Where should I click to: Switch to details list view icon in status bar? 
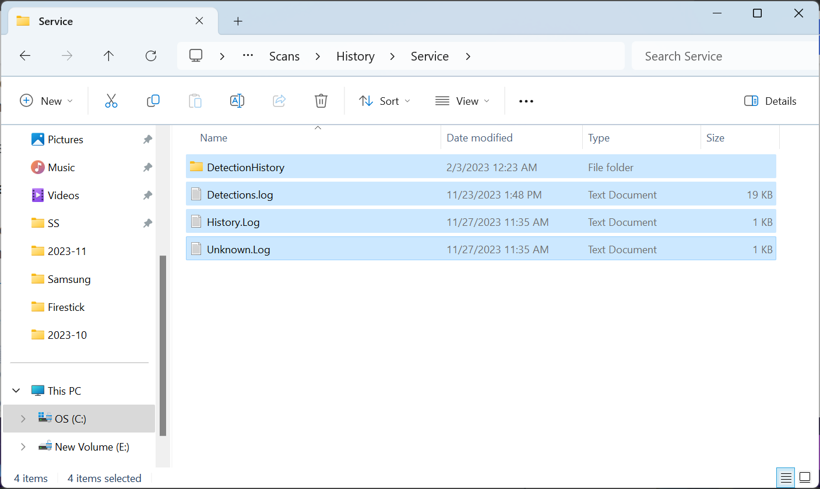pos(786,478)
